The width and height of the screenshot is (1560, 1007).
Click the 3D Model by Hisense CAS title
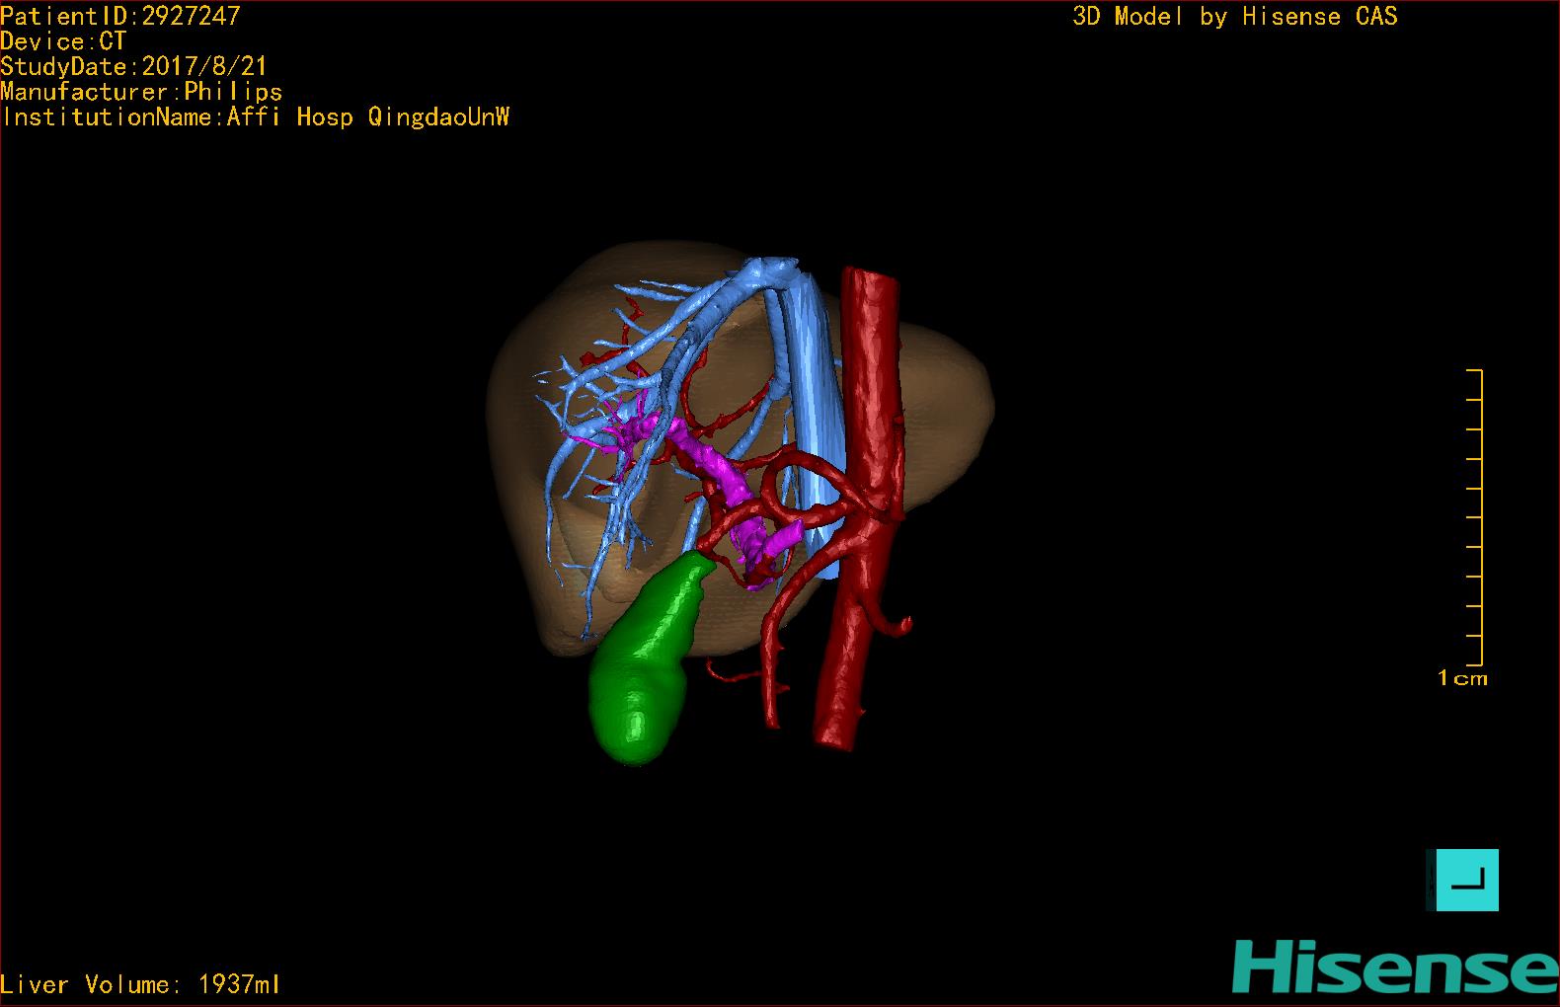click(1235, 16)
